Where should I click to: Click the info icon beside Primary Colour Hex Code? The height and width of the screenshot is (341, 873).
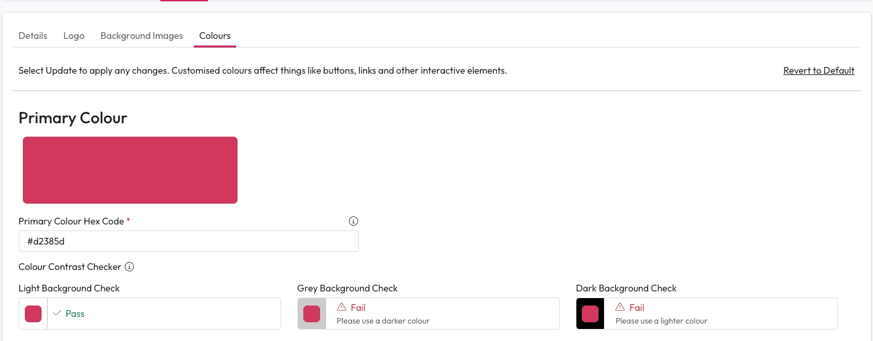click(x=354, y=221)
